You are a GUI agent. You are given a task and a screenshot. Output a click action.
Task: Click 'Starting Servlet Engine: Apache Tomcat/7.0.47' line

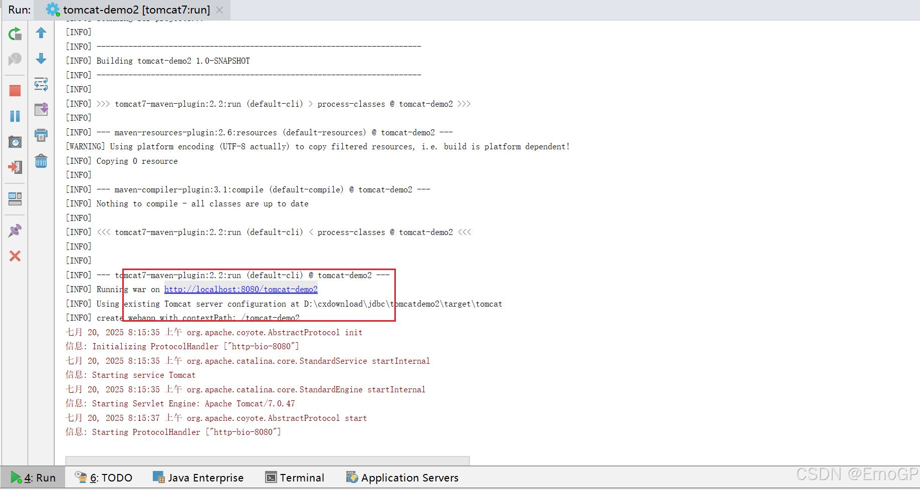click(180, 403)
